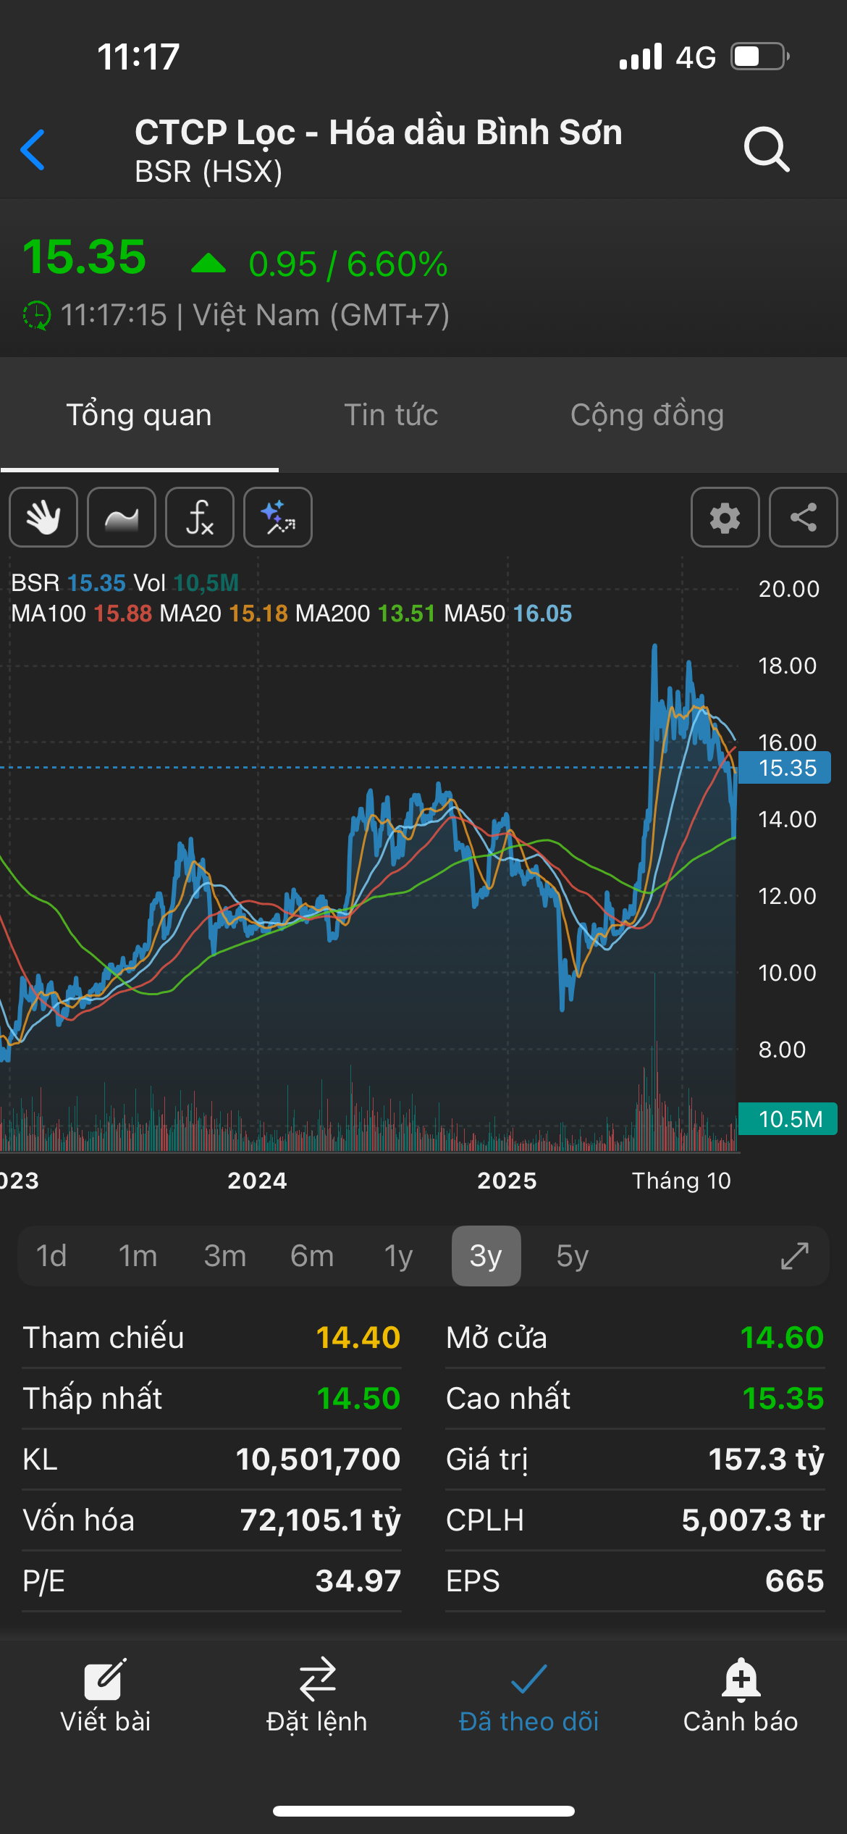Select the 5y time range
Image resolution: width=847 pixels, height=1834 pixels.
tap(572, 1256)
